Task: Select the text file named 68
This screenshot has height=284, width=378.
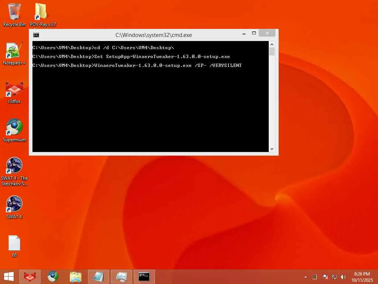Action: 14,246
